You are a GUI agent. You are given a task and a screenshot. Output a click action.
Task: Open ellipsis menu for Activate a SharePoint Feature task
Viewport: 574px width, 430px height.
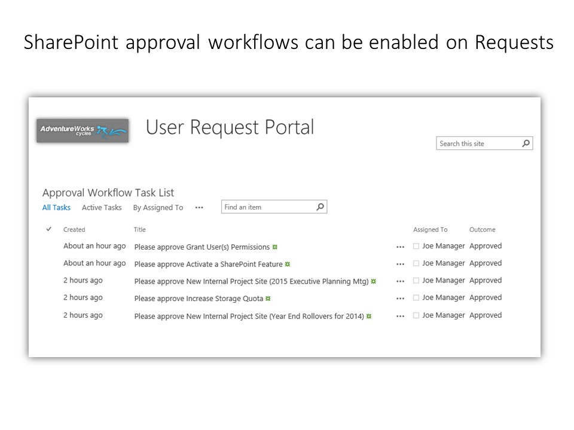(400, 264)
